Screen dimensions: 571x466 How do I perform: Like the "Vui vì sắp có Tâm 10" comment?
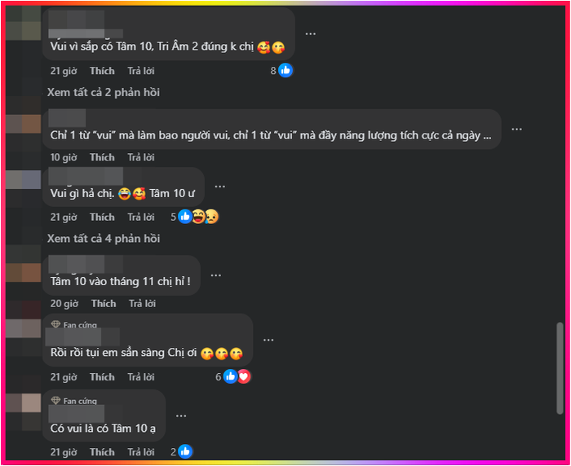(102, 71)
